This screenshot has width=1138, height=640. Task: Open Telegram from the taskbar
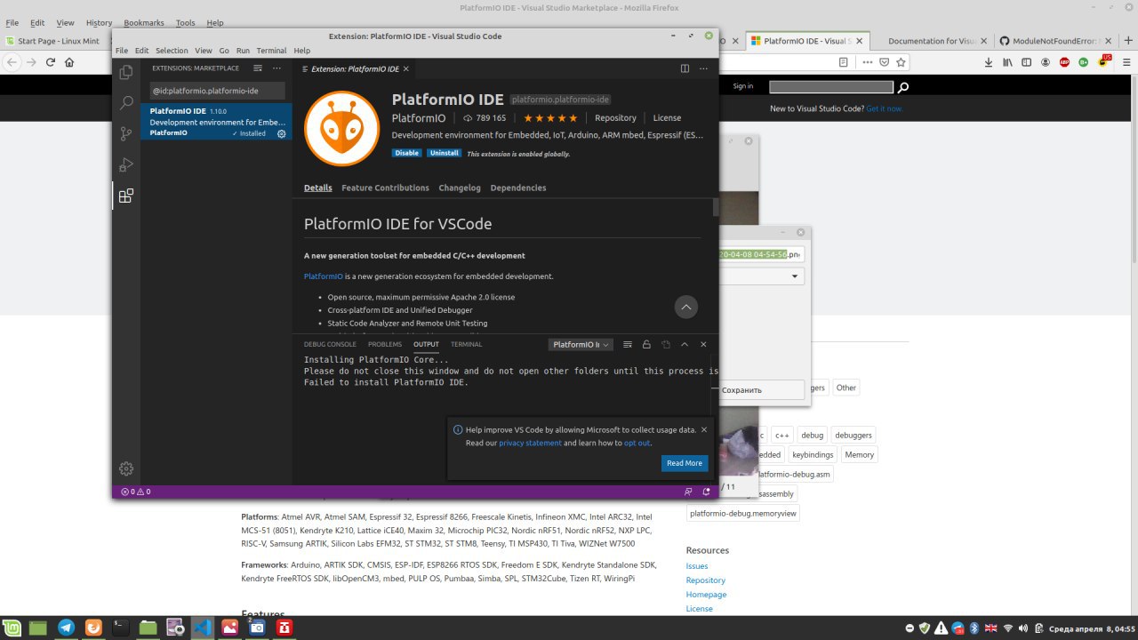click(x=66, y=628)
